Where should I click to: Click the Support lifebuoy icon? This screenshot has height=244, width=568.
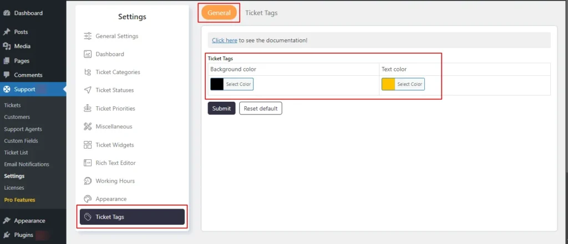pos(7,89)
